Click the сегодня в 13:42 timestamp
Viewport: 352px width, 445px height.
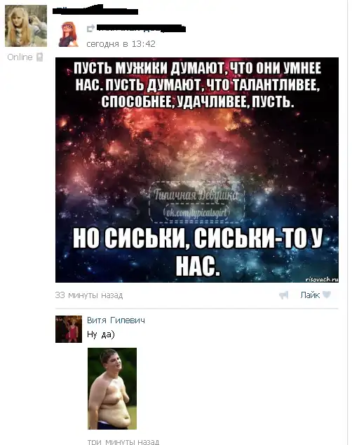[x=121, y=44]
